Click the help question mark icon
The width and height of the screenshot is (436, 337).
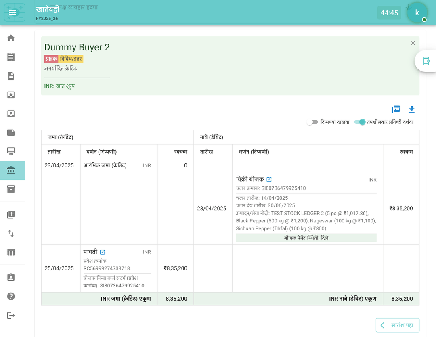tap(11, 296)
